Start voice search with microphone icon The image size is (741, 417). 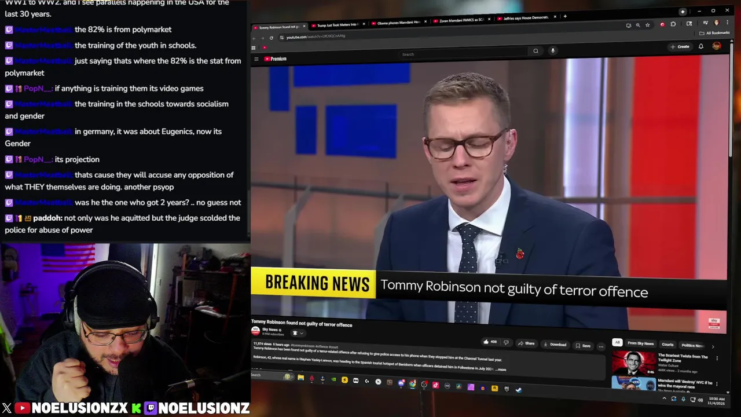click(553, 50)
